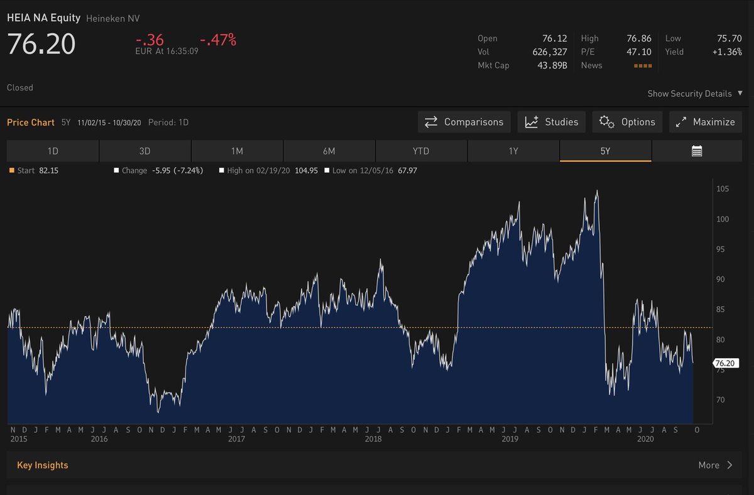This screenshot has width=754, height=495.
Task: Click the Period: 1D label
Action: 168,122
